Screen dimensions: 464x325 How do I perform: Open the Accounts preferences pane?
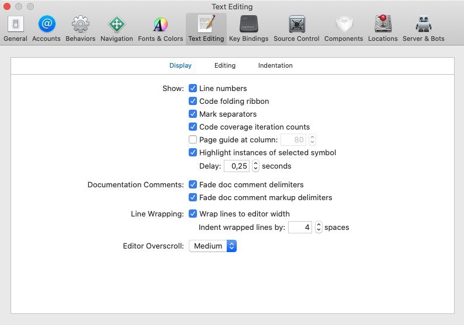pyautogui.click(x=47, y=29)
